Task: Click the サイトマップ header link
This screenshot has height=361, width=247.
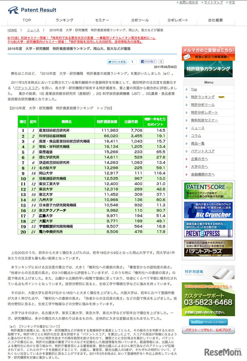Action: pyautogui.click(x=213, y=2)
